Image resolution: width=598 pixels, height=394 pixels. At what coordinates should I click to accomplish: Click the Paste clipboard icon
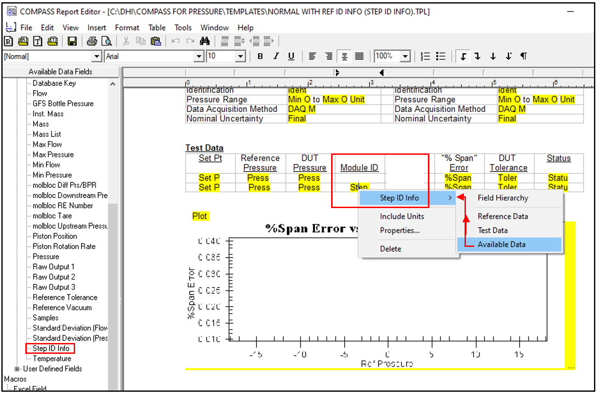tap(156, 42)
